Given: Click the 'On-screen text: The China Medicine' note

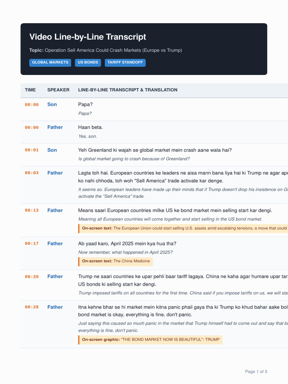Looking at the screenshot, I should [115, 261].
